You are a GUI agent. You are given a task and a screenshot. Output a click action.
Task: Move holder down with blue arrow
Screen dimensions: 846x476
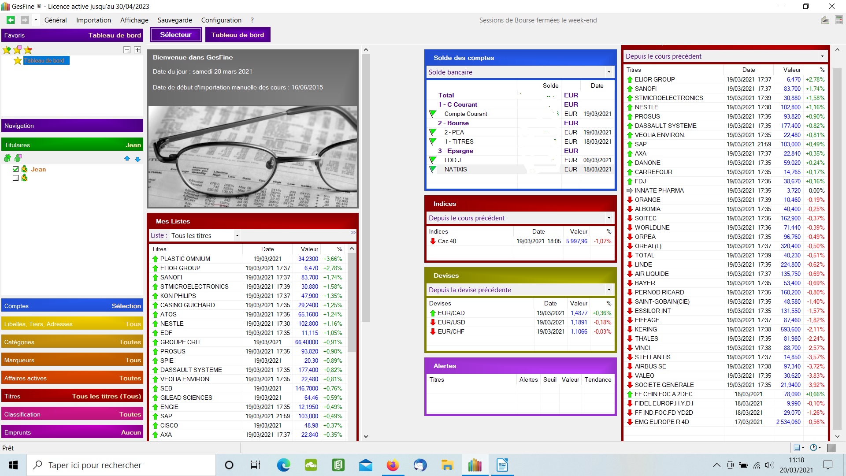tap(137, 159)
